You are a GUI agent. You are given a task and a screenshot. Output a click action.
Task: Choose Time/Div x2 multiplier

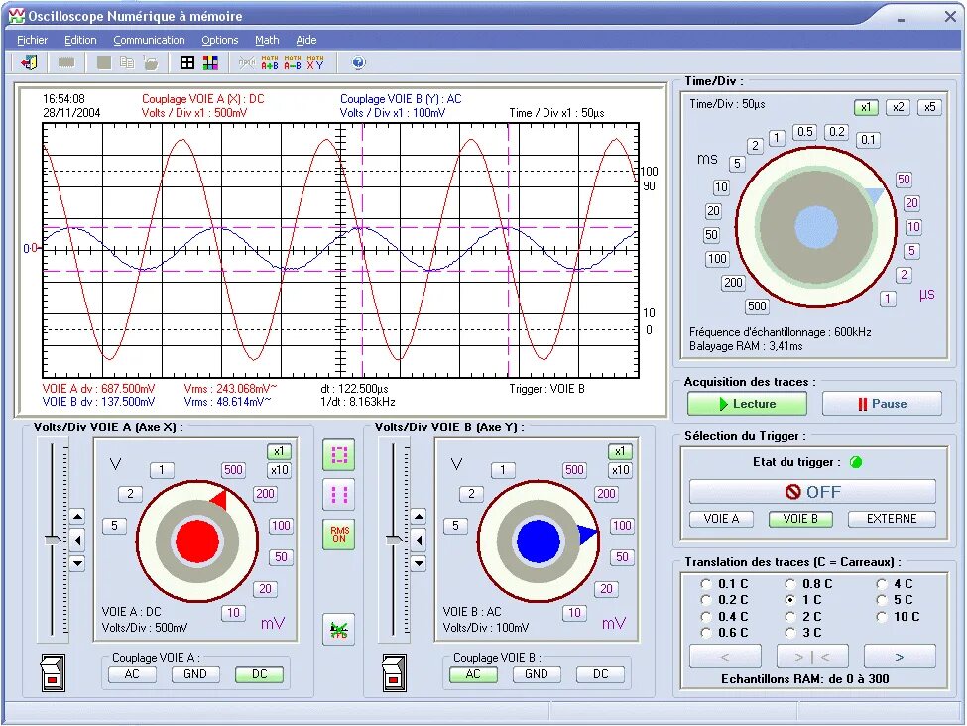[x=898, y=107]
